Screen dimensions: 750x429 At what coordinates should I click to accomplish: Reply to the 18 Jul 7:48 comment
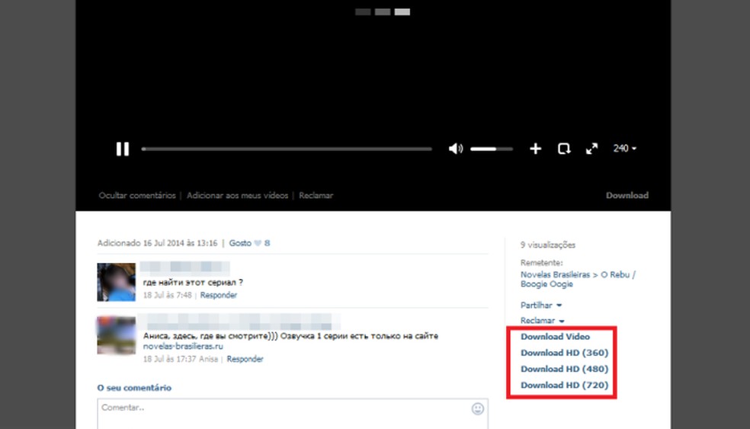[219, 295]
